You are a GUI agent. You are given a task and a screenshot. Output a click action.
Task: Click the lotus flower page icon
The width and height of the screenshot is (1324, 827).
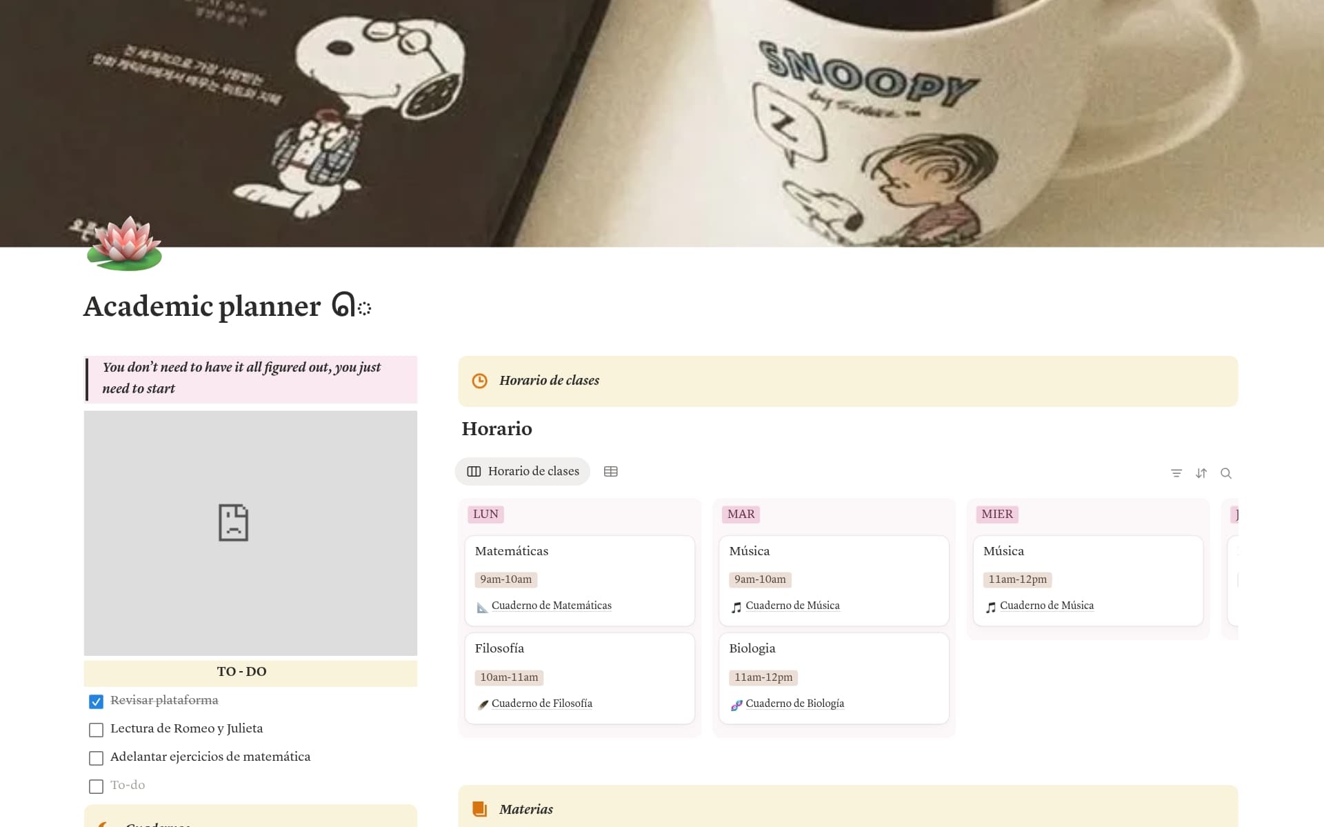(125, 243)
